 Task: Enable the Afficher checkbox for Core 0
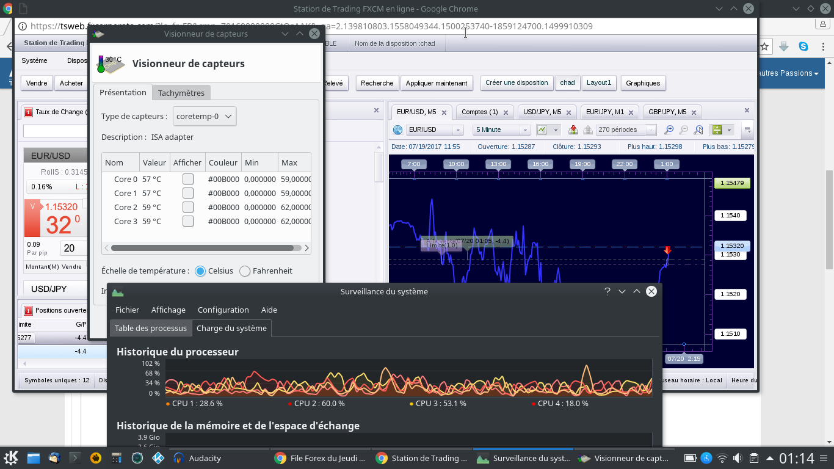tap(188, 179)
